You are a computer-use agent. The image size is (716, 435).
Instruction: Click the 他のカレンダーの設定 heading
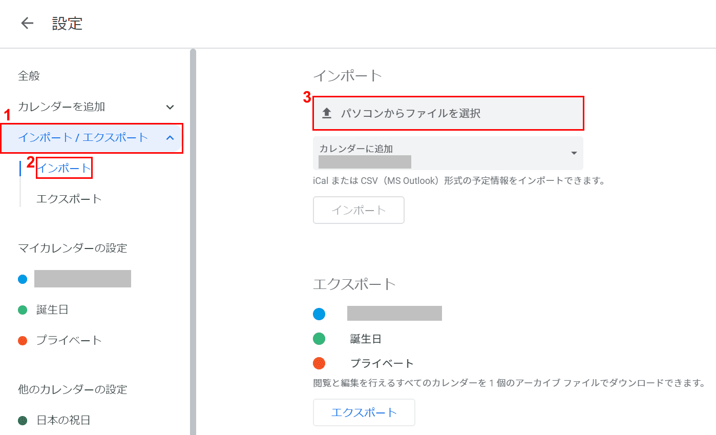[73, 390]
